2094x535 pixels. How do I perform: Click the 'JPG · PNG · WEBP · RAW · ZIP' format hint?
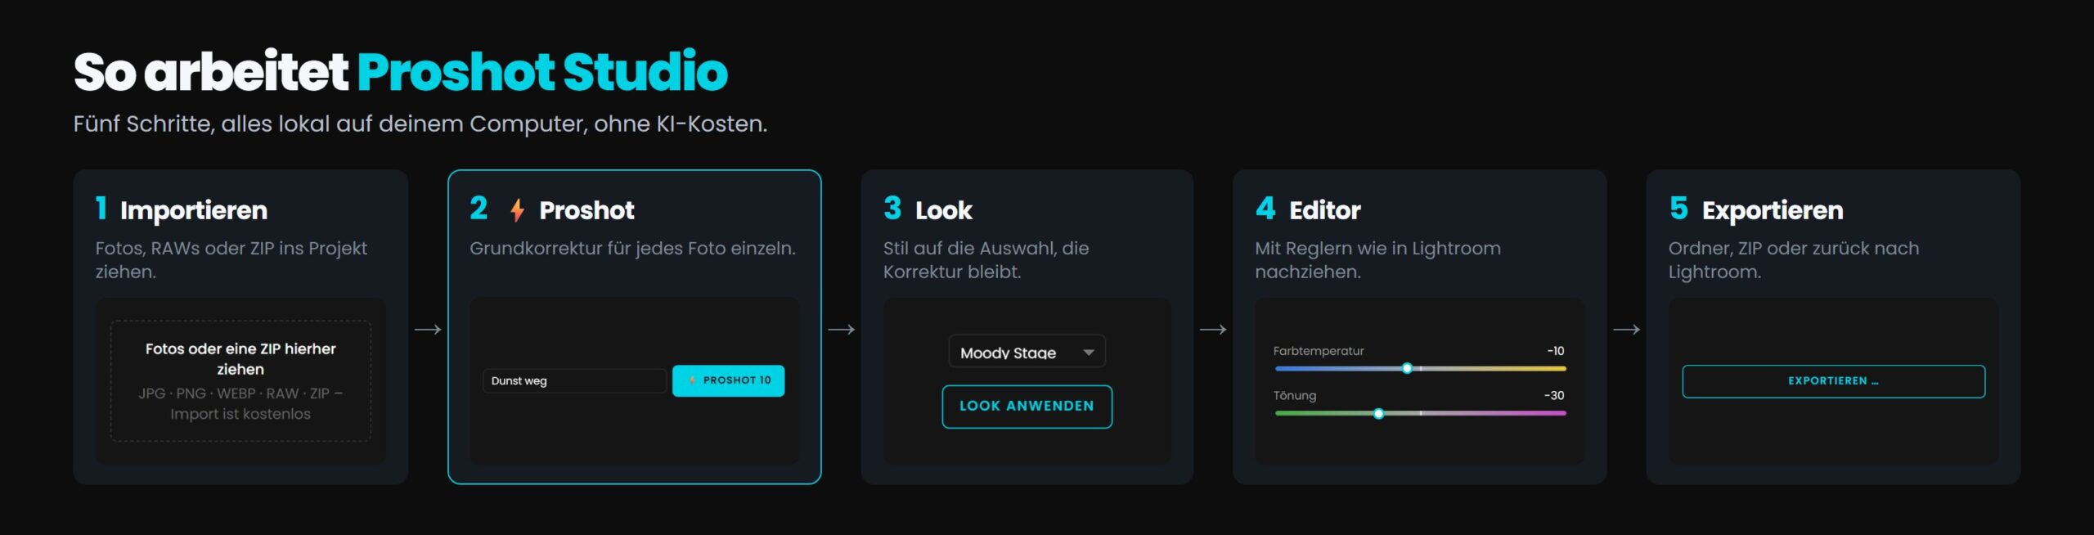click(240, 403)
